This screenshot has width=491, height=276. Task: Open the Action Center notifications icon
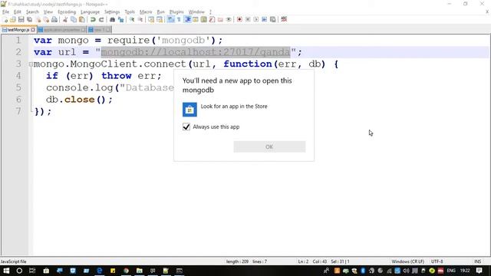coord(479,271)
